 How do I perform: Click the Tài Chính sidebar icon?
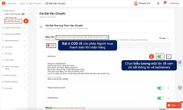(3, 47)
